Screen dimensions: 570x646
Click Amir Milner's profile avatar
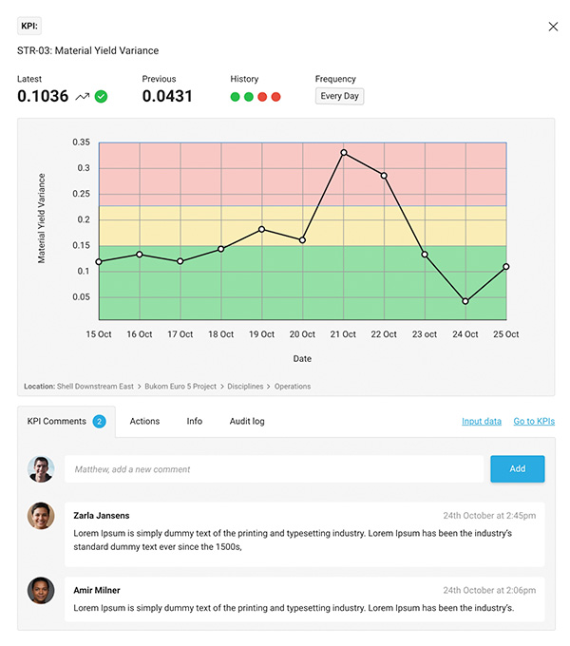coord(40,590)
